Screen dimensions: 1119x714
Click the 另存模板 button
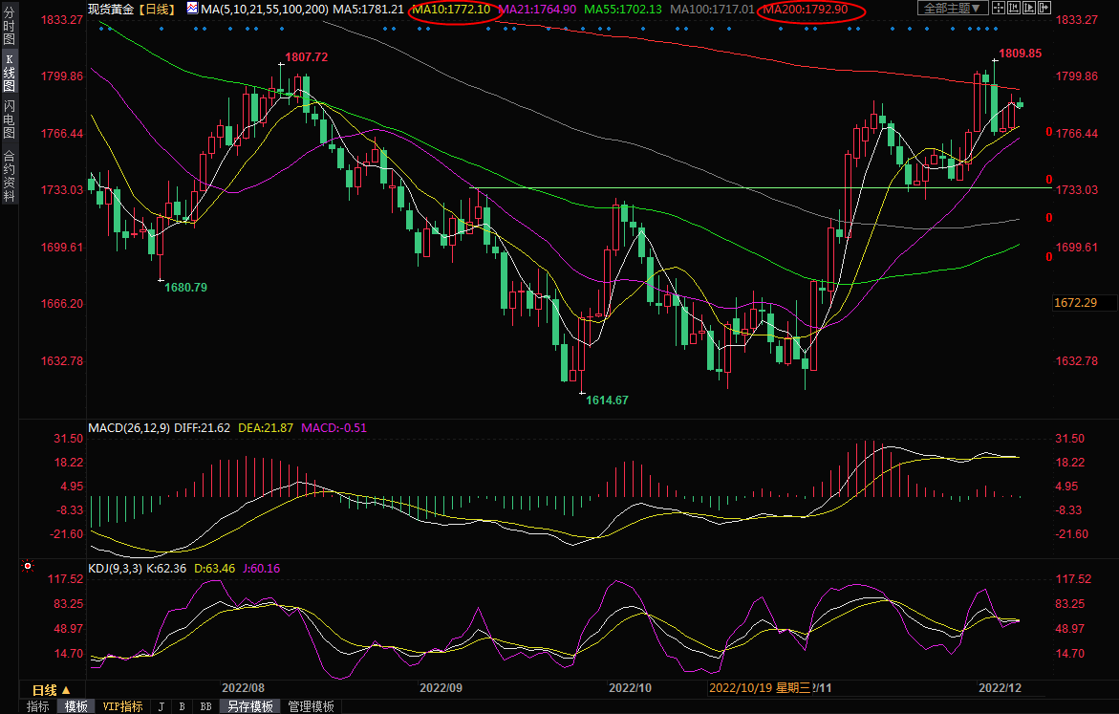point(250,706)
